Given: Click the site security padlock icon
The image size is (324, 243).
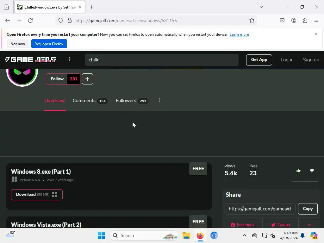Looking at the screenshot, I should coord(70,21).
